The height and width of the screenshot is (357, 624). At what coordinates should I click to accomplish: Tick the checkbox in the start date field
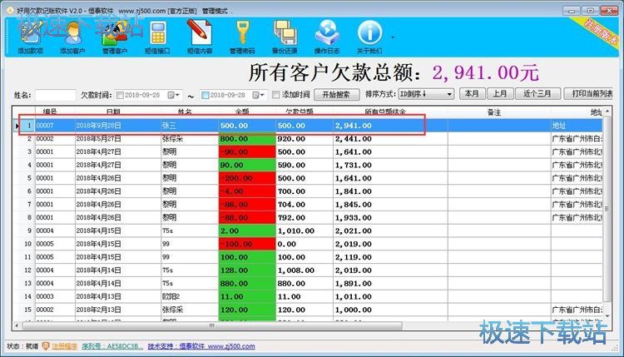tap(120, 95)
